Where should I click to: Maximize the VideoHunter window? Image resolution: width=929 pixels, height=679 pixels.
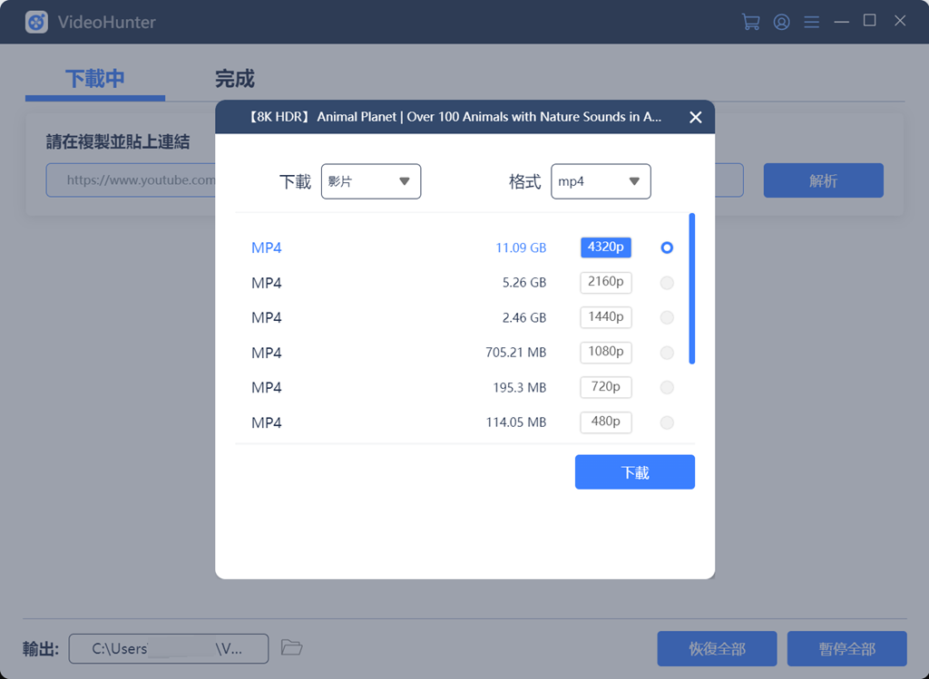coord(870,21)
